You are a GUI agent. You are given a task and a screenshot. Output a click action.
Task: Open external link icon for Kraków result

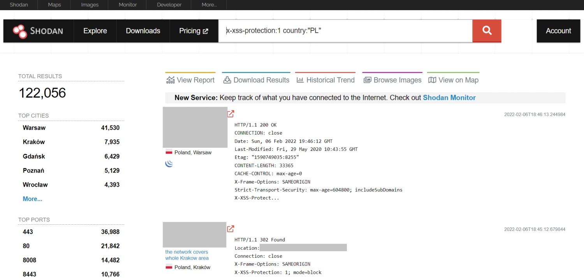tap(230, 229)
